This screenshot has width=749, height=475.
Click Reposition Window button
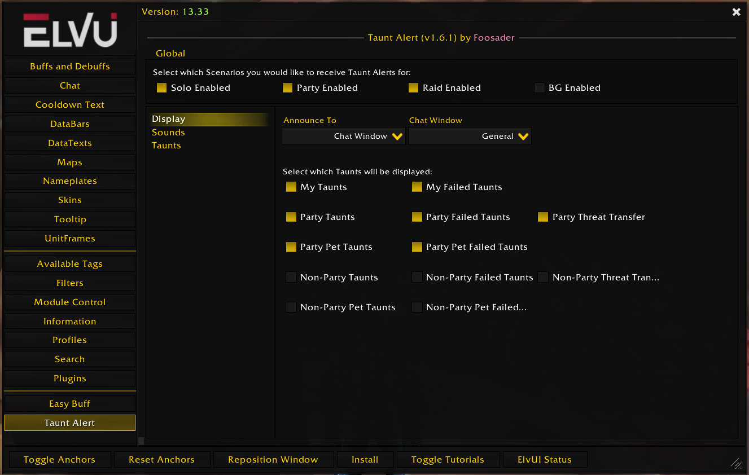[273, 460]
